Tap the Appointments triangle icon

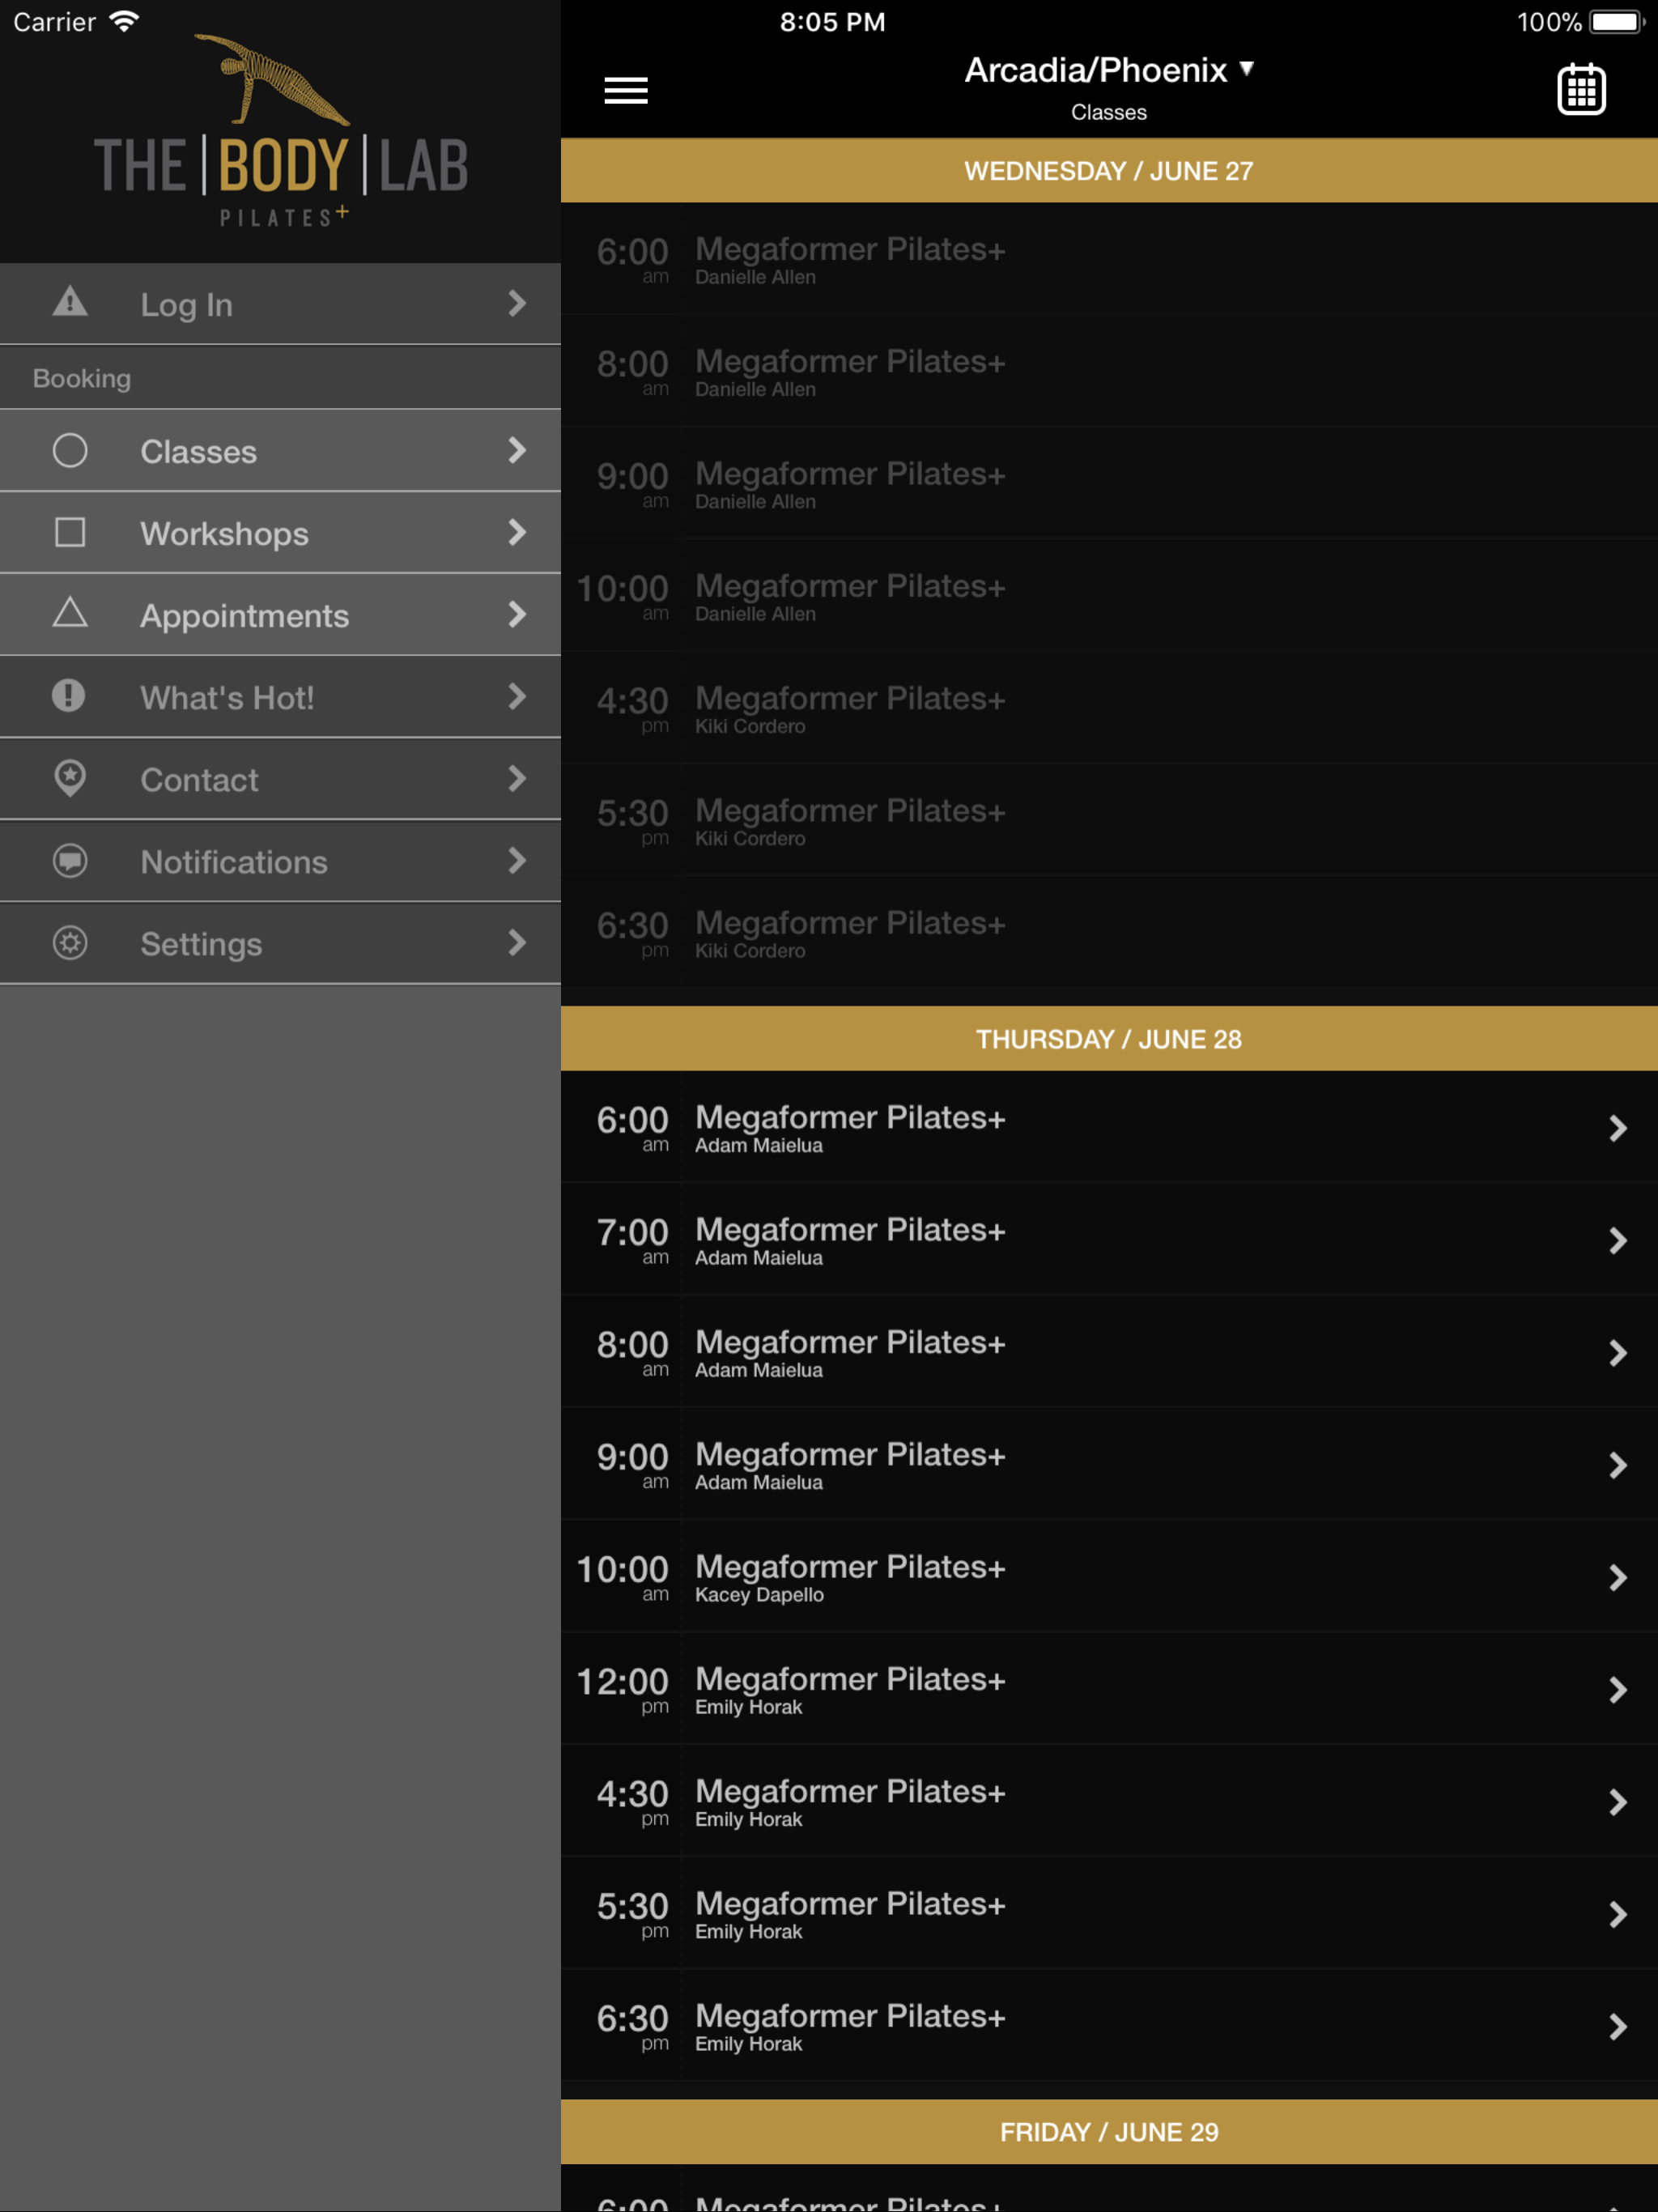click(x=70, y=613)
